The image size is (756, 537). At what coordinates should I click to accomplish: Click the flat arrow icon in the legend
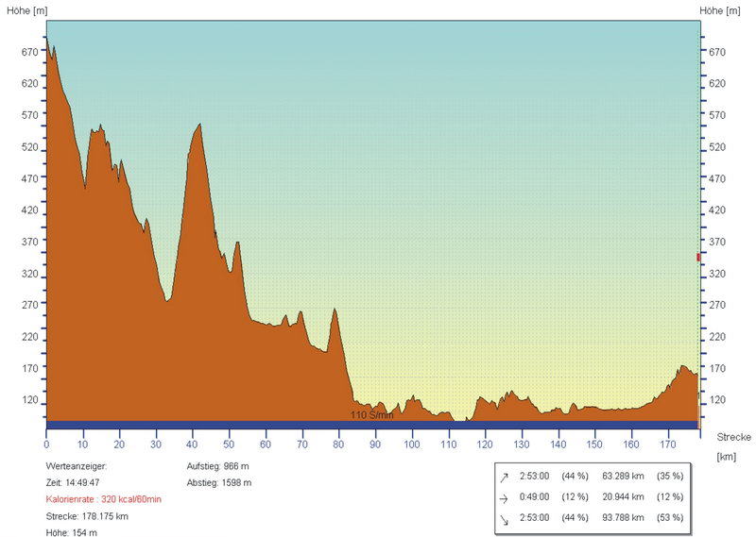(x=504, y=497)
